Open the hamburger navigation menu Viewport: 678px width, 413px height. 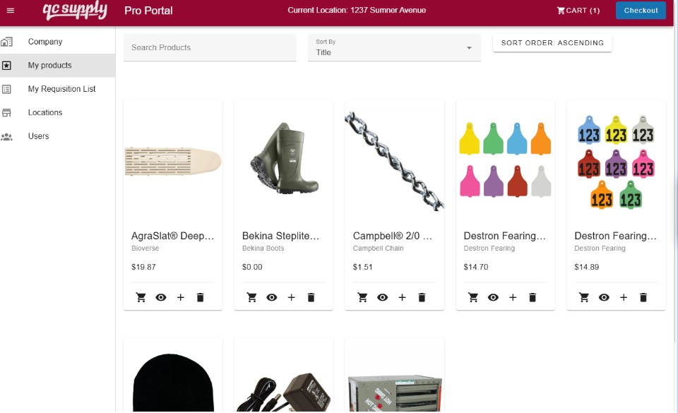pos(10,10)
